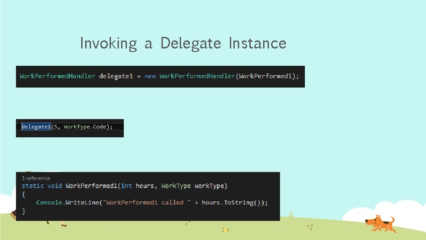Image resolution: width=426 pixels, height=240 pixels.
Task: Click the orange running dog illustration
Action: (x=380, y=224)
